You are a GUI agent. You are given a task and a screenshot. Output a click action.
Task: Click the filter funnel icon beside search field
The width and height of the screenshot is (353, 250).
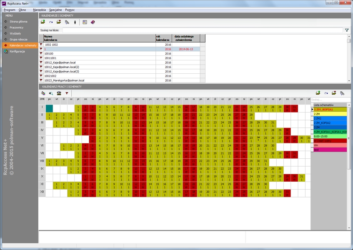point(347,30)
